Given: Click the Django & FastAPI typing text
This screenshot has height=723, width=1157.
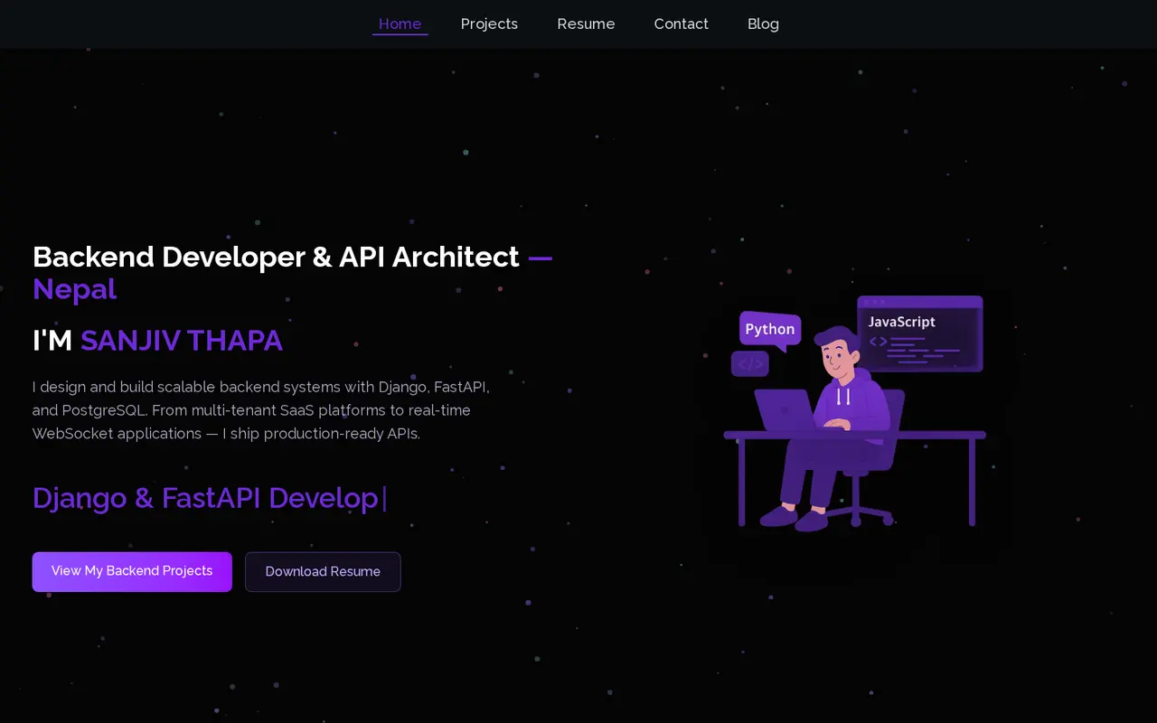Looking at the screenshot, I should 205,498.
